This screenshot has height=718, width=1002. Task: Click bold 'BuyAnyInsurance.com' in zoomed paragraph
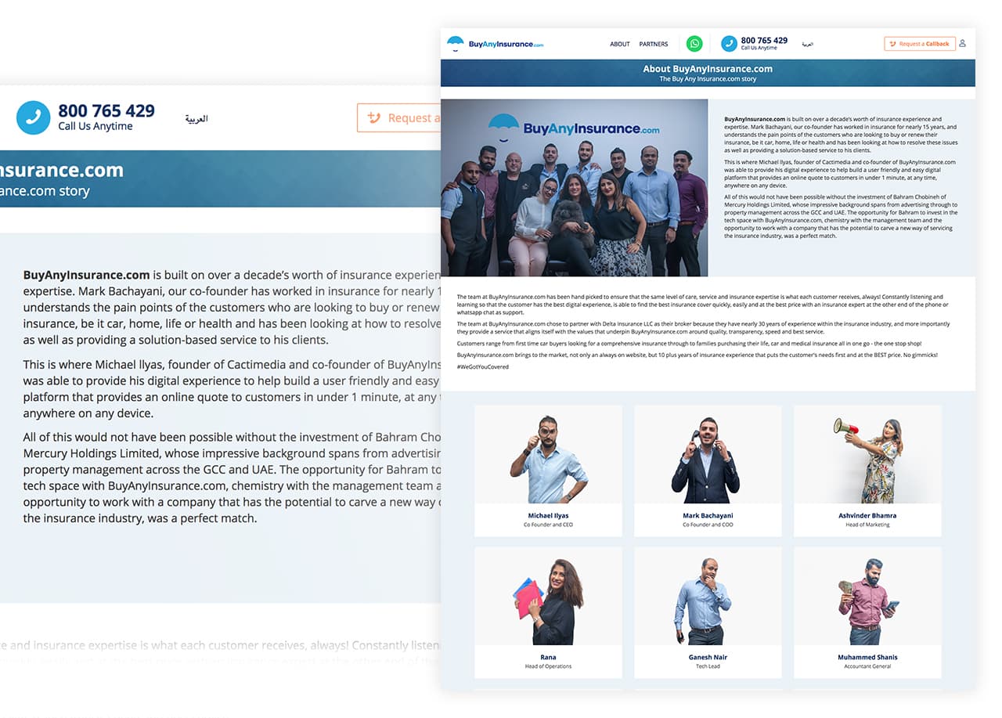click(x=86, y=275)
